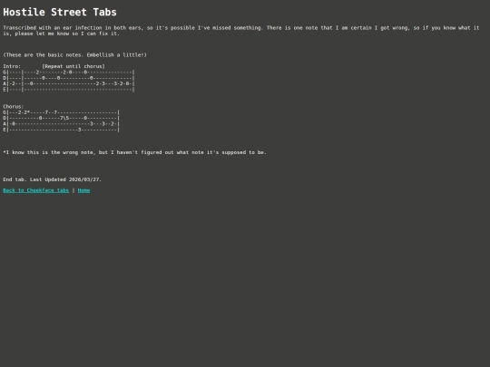This screenshot has height=367, width=490.
Task: Click the 'Transcribed with an ear infection' paragraph
Action: (x=241, y=31)
